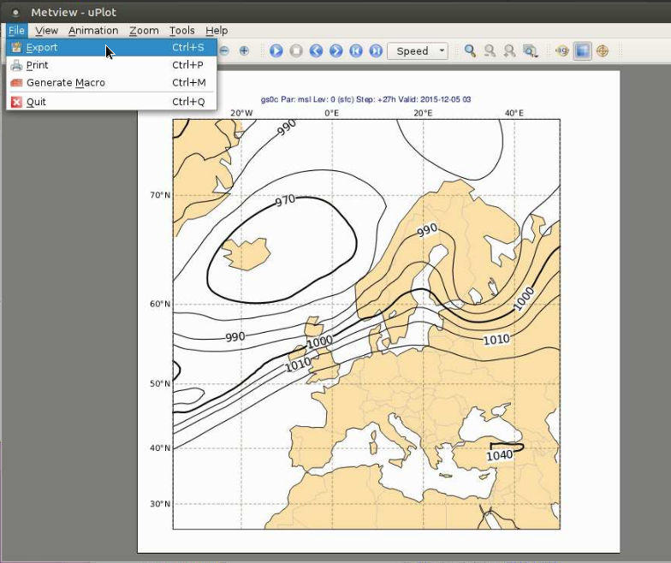The height and width of the screenshot is (563, 671).
Task: Toggle the highlighted blue layer/frame button
Action: coord(582,51)
